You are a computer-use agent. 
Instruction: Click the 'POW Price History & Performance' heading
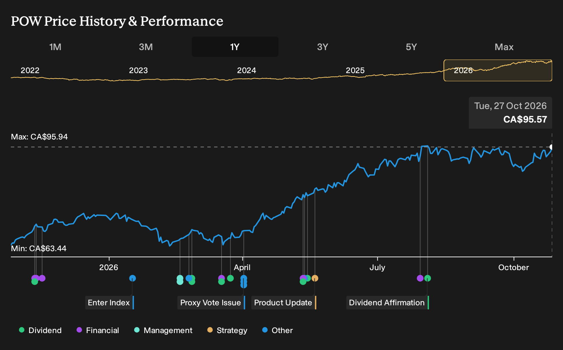click(117, 21)
